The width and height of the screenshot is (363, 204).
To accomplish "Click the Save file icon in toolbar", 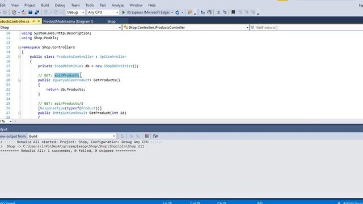I will 30,12.
